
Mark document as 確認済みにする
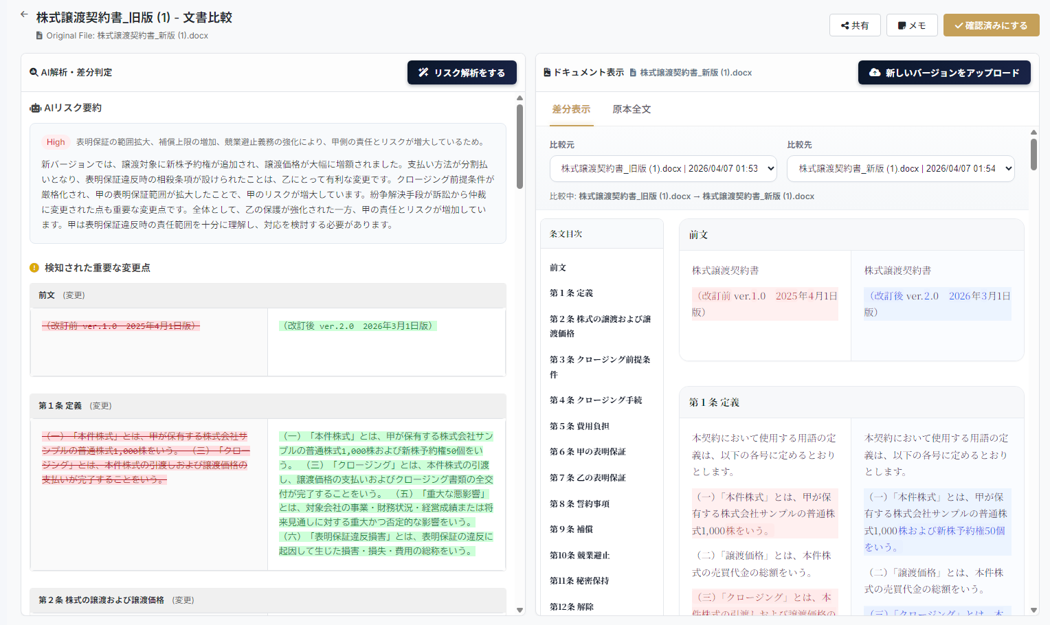click(991, 25)
